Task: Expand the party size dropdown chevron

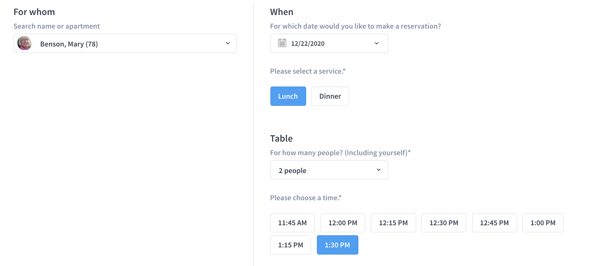Action: click(x=379, y=170)
